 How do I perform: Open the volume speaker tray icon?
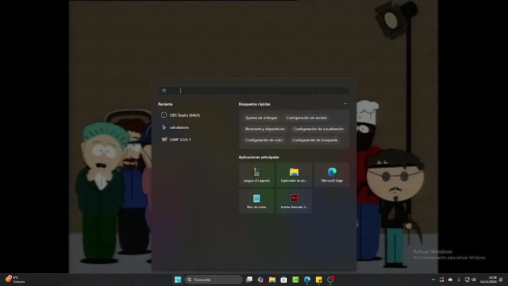point(473,280)
